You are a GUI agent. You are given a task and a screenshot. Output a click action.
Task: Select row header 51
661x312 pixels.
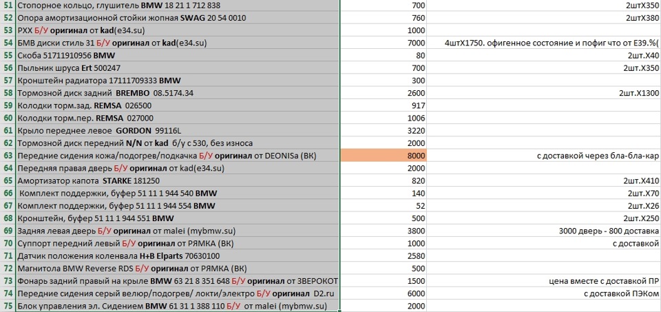pyautogui.click(x=8, y=6)
